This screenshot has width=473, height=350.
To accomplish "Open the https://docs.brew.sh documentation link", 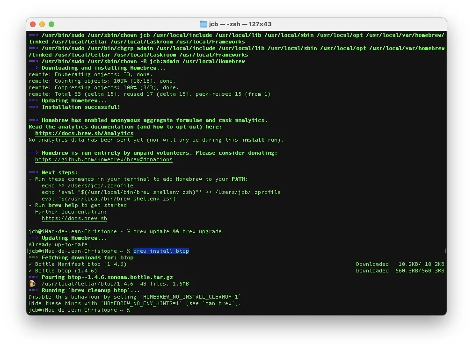I will pos(74,218).
